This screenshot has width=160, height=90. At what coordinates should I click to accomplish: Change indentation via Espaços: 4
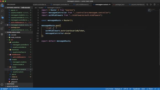pyautogui.click(x=118, y=89)
